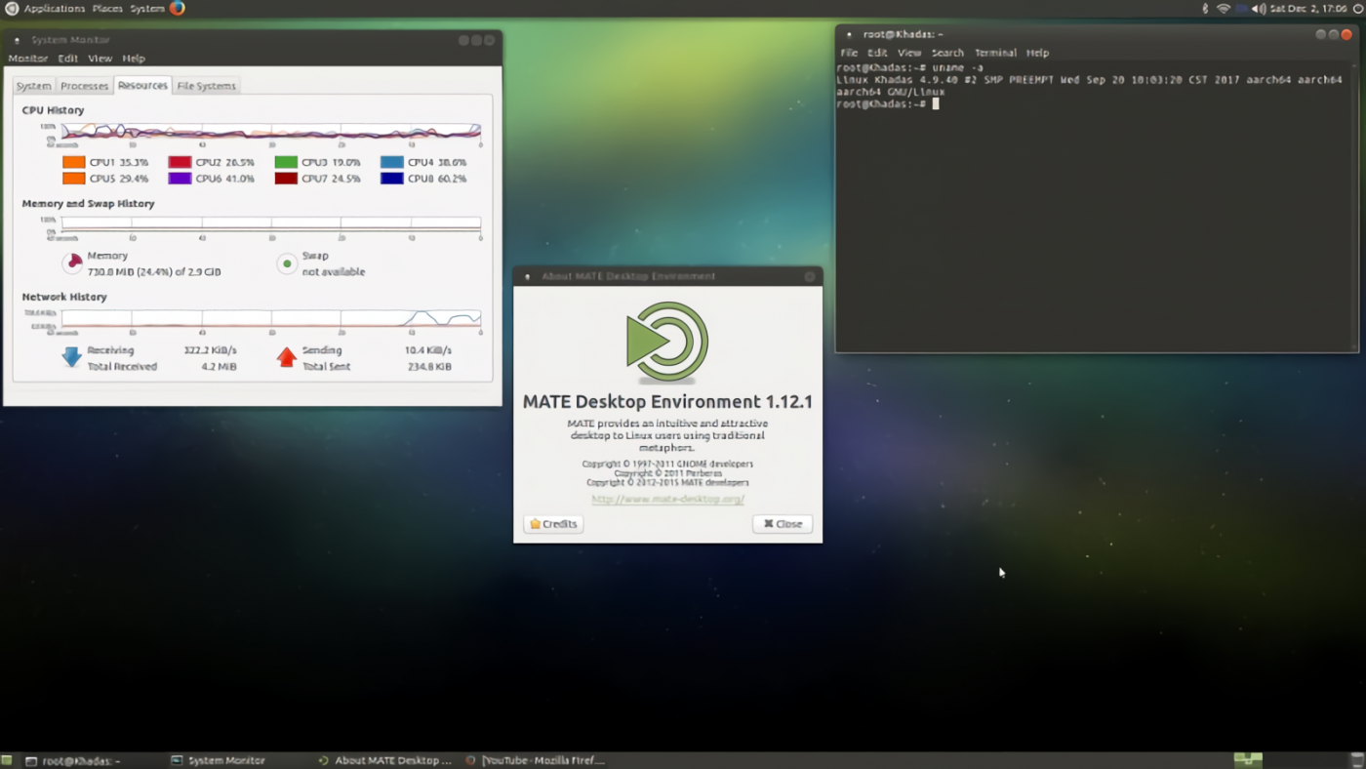Switch to the Processes tab
The width and height of the screenshot is (1366, 769).
point(85,86)
